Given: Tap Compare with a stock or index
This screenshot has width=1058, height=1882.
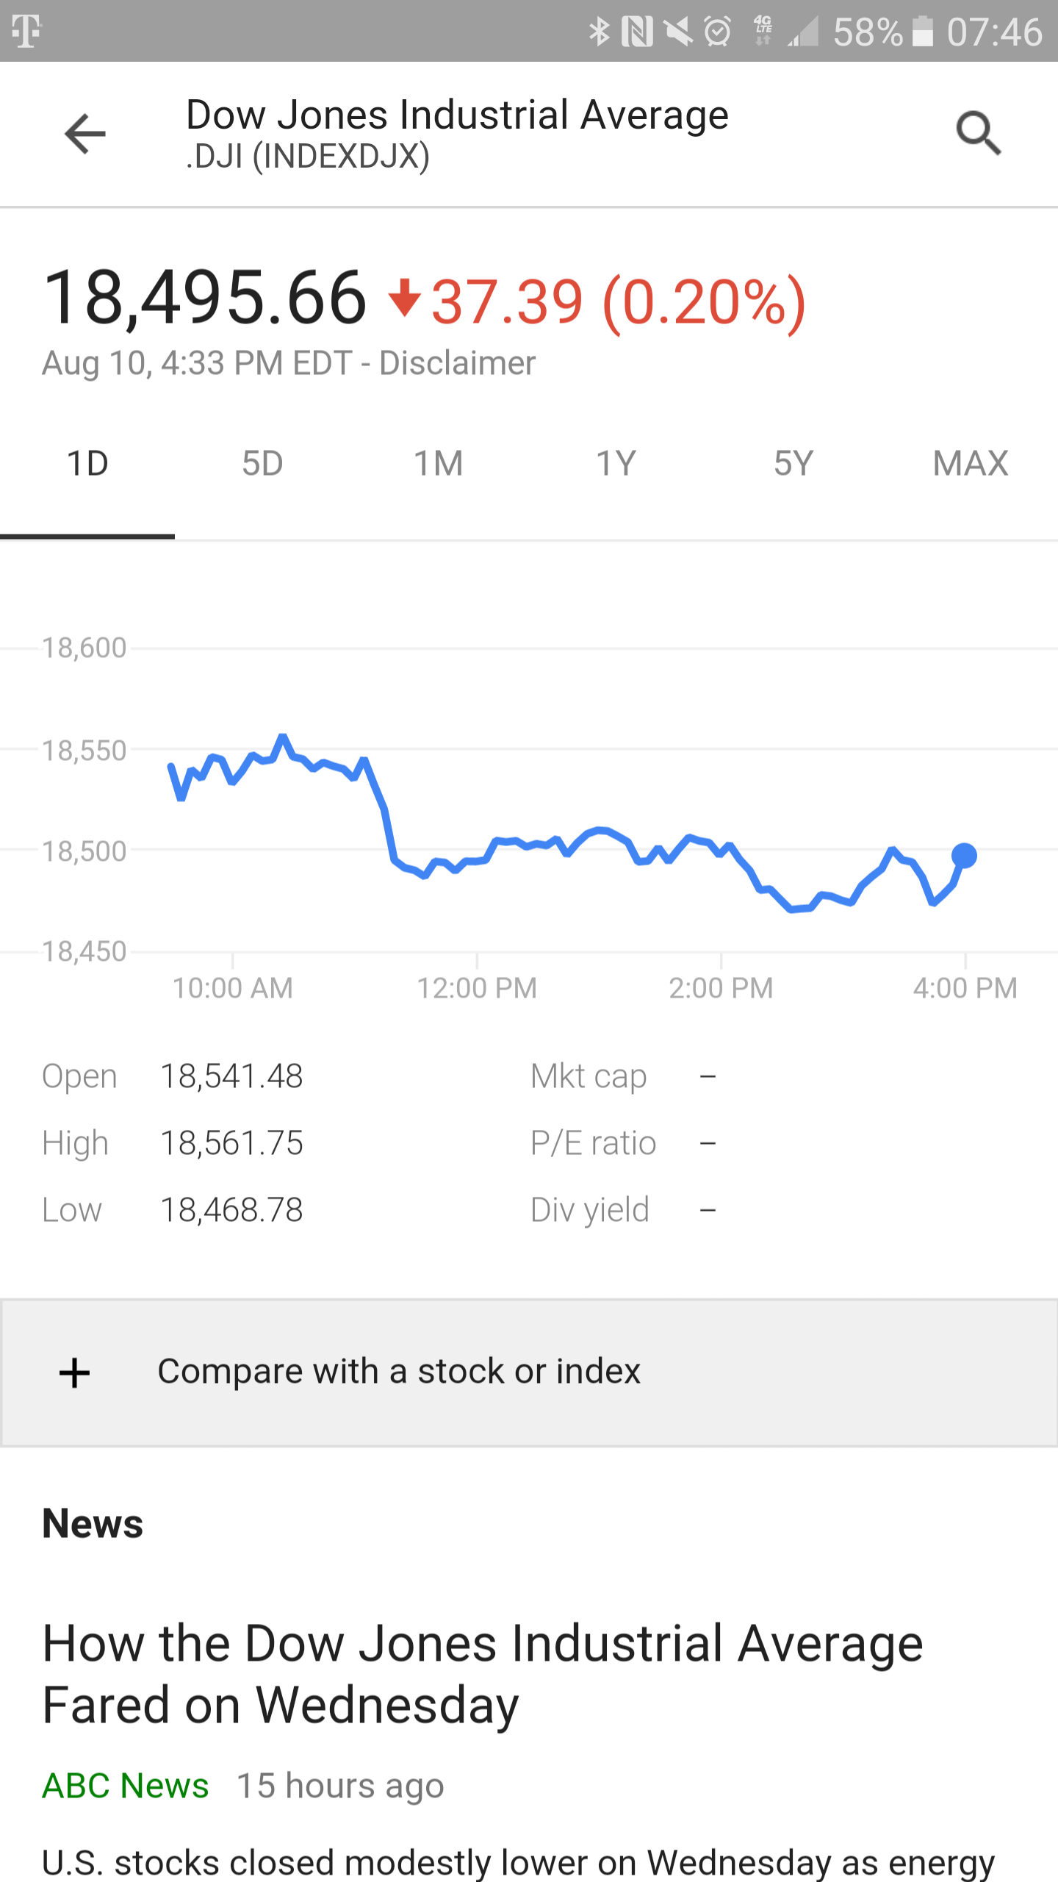Looking at the screenshot, I should pos(399,1372).
